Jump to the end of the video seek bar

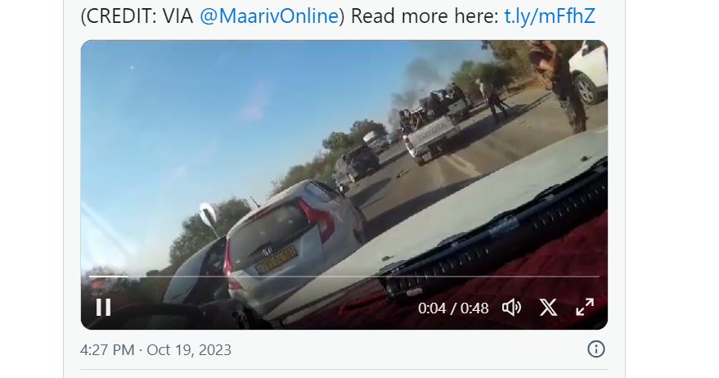598,277
